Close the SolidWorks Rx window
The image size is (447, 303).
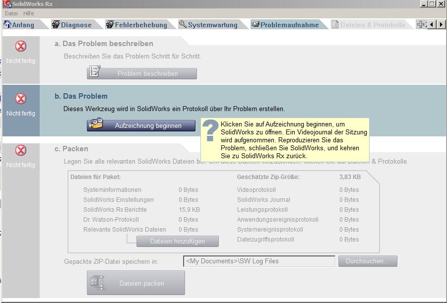(441, 4)
